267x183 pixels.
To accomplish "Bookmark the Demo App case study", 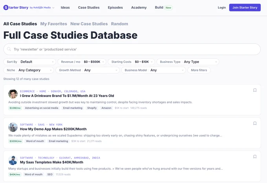I will click(255, 123).
